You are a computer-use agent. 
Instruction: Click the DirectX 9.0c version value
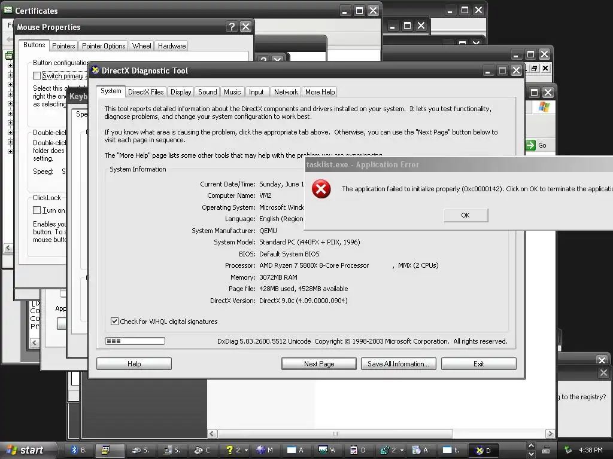pos(303,301)
